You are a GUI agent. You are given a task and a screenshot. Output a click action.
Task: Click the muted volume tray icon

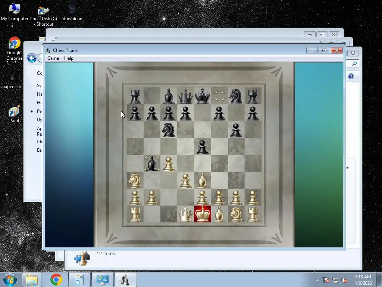pyautogui.click(x=344, y=280)
